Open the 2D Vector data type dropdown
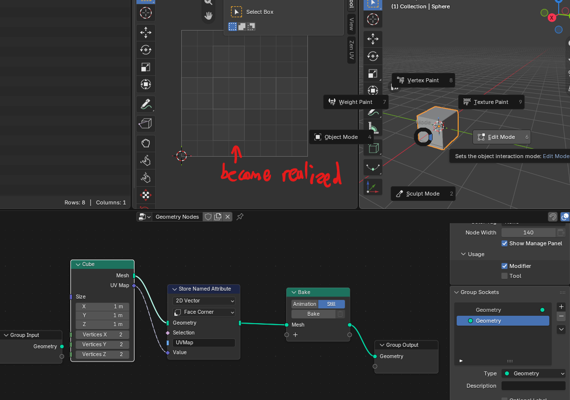This screenshot has width=570, height=400. point(204,300)
